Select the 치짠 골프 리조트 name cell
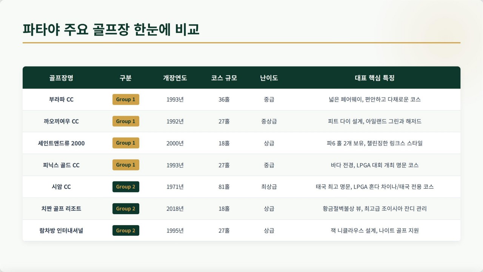Viewport: 483px width, 272px height. point(61,209)
